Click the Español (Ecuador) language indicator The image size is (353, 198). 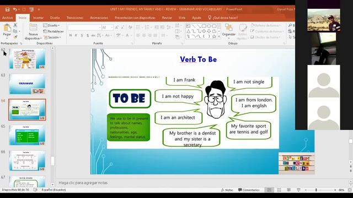(x=54, y=190)
